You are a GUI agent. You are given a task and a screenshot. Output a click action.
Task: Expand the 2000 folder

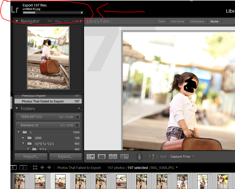click(x=23, y=138)
